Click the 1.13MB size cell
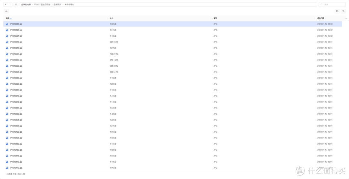This screenshot has width=349, height=179. coord(113,36)
